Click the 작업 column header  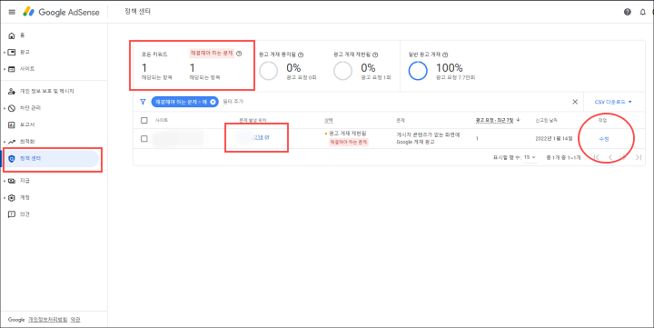pyautogui.click(x=603, y=120)
